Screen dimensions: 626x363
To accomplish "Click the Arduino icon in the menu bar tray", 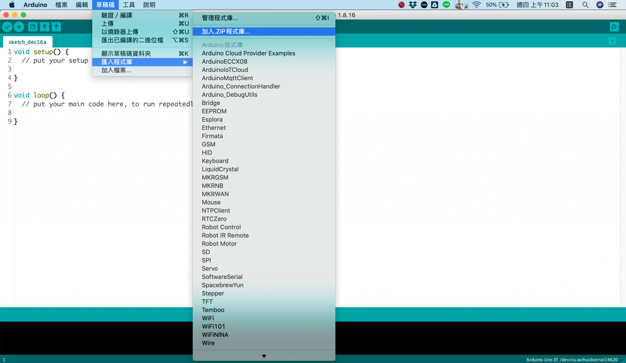I will click(x=424, y=5).
